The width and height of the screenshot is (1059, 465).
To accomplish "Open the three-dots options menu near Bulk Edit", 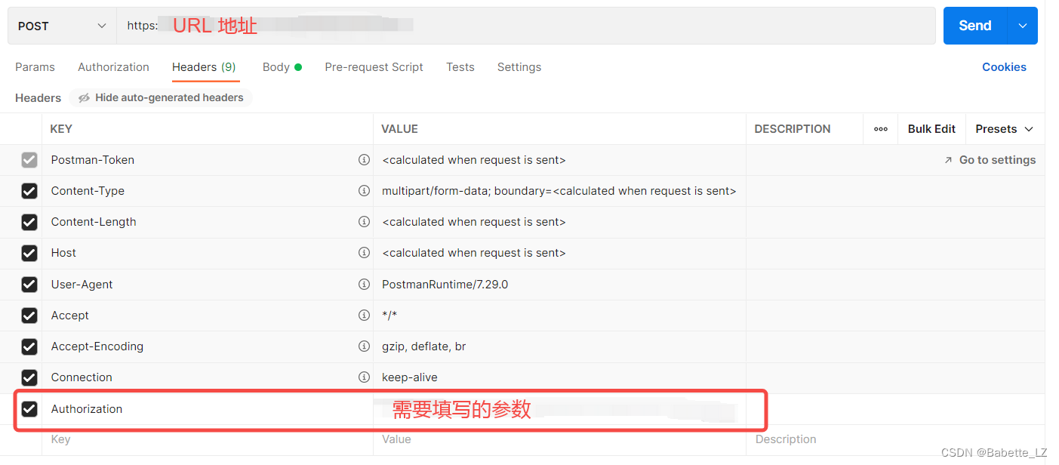I will (x=880, y=129).
